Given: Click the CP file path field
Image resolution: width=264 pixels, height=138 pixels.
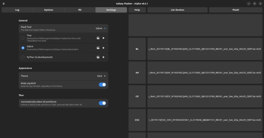Looking at the screenshot, I should (x=205, y=96).
